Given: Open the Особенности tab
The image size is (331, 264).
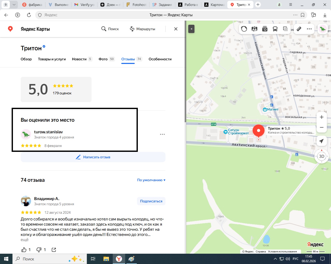Looking at the screenshot, I should (160, 59).
